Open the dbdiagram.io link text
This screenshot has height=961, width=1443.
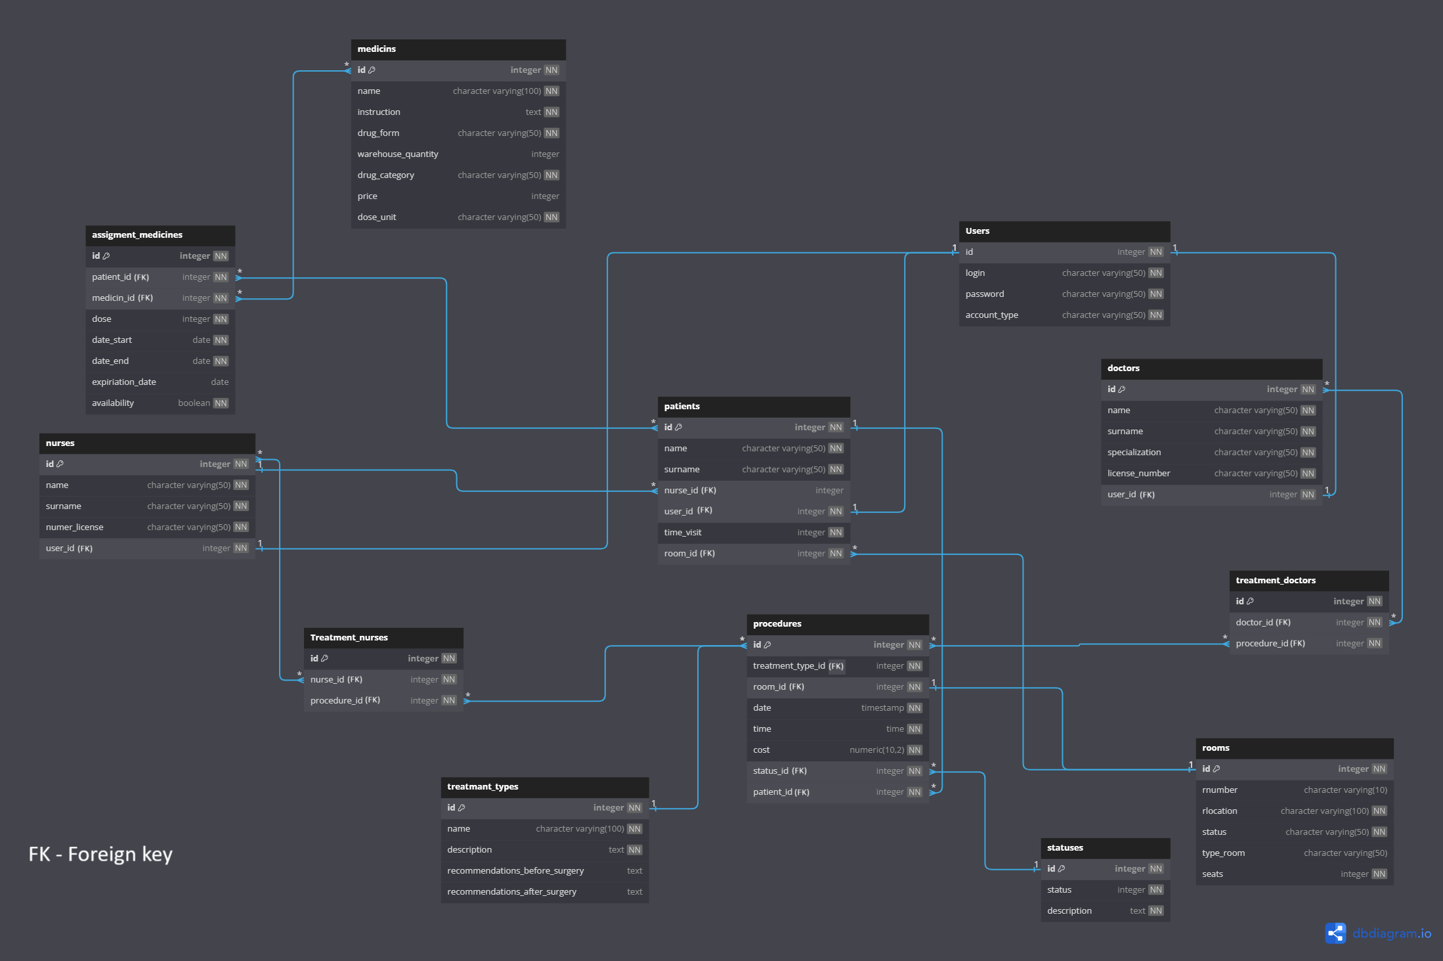(1392, 933)
